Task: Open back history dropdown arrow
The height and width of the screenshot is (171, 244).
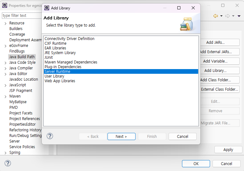Action: [221, 16]
